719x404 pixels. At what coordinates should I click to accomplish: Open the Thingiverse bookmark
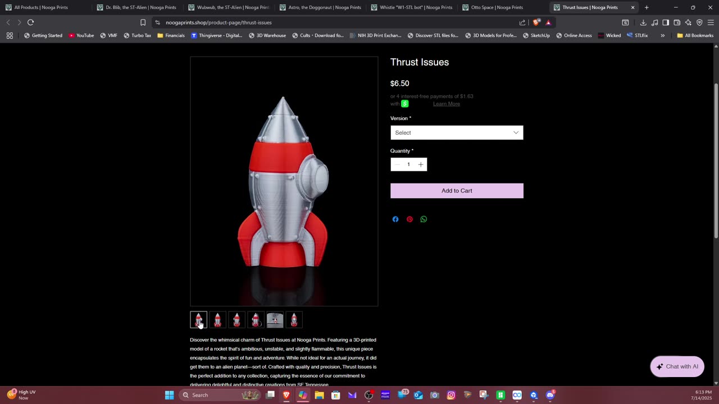[216, 35]
